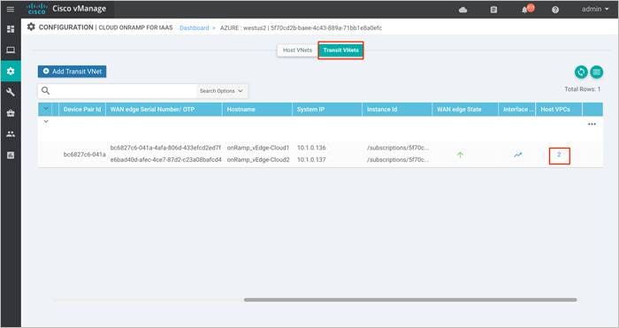
Task: Select serial bc6827c6-041a-4afa-806d-433efcd2ed7f
Action: click(x=165, y=148)
